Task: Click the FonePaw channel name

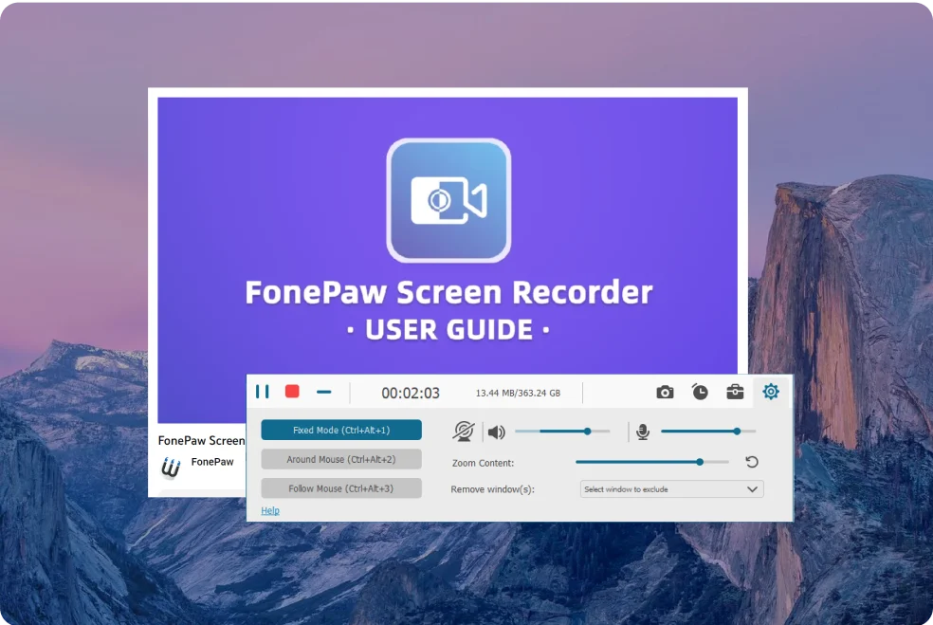Action: (x=212, y=462)
